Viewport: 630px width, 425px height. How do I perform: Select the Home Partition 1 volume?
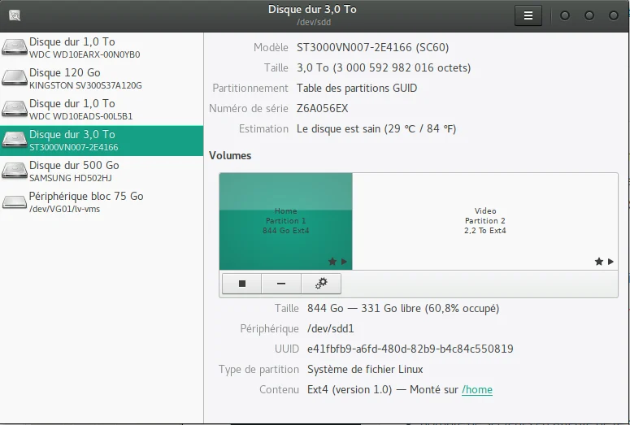point(285,221)
